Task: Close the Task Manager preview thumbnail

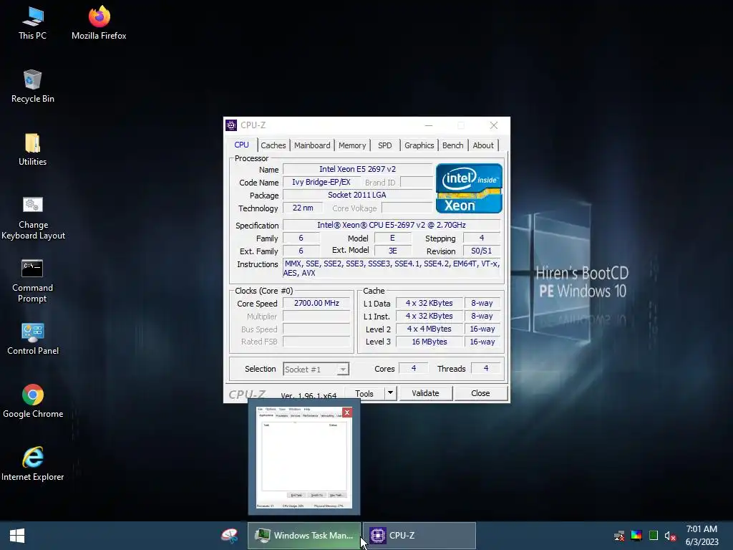Action: point(347,412)
